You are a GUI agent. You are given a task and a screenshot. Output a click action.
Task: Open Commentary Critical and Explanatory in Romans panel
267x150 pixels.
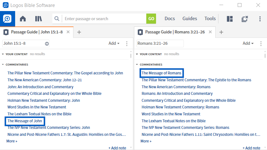coord(189,101)
